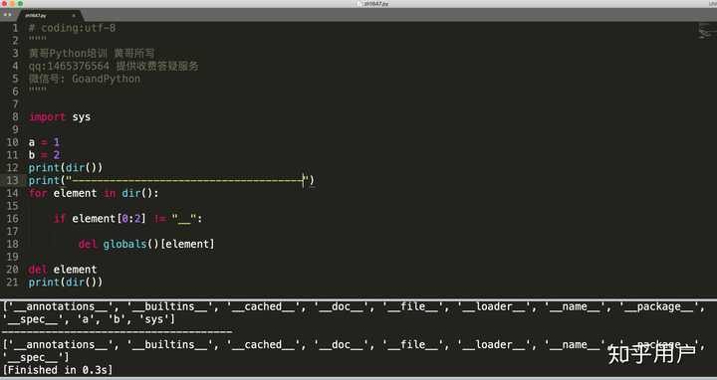Click line number 1 in the gutter
This screenshot has height=380, width=717.
coord(16,28)
